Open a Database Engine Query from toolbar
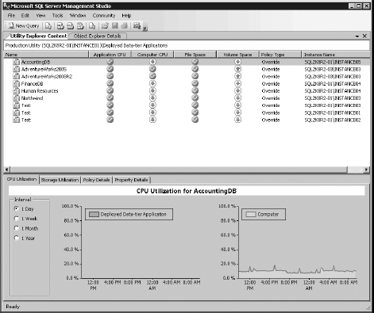This screenshot has height=313, width=374. 48,25
